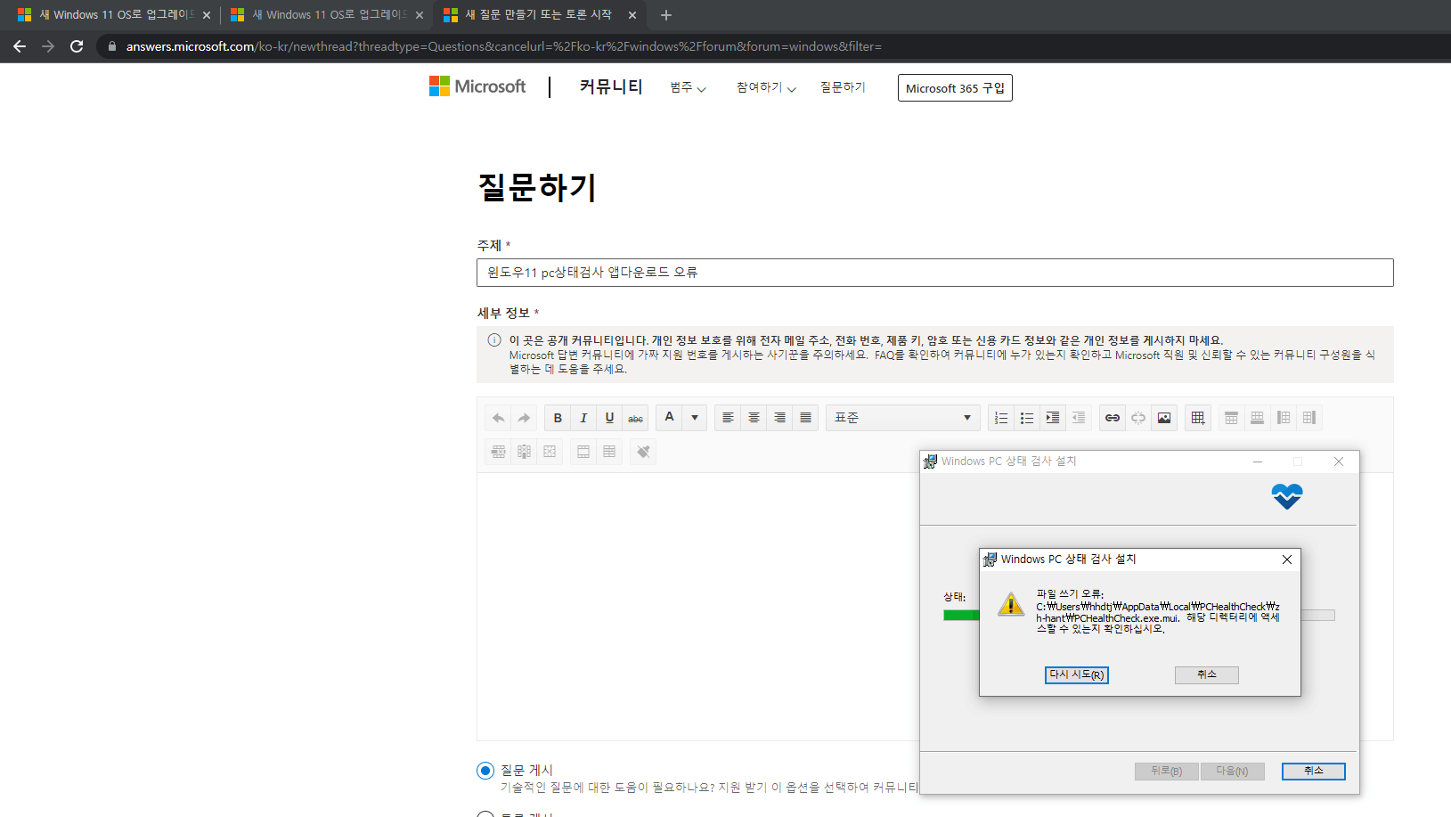The height and width of the screenshot is (817, 1451).
Task: Open the 표준 paragraph style dropdown
Action: 902,418
